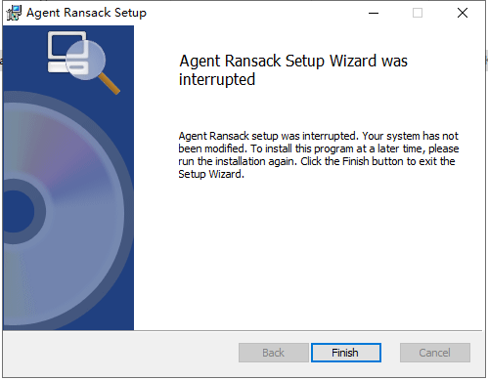
Task: Click the orange magnifying glass handle
Action: coord(109,84)
